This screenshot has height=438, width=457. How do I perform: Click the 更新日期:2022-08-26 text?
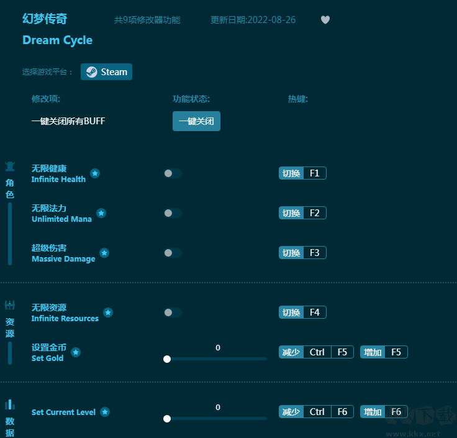tap(253, 20)
